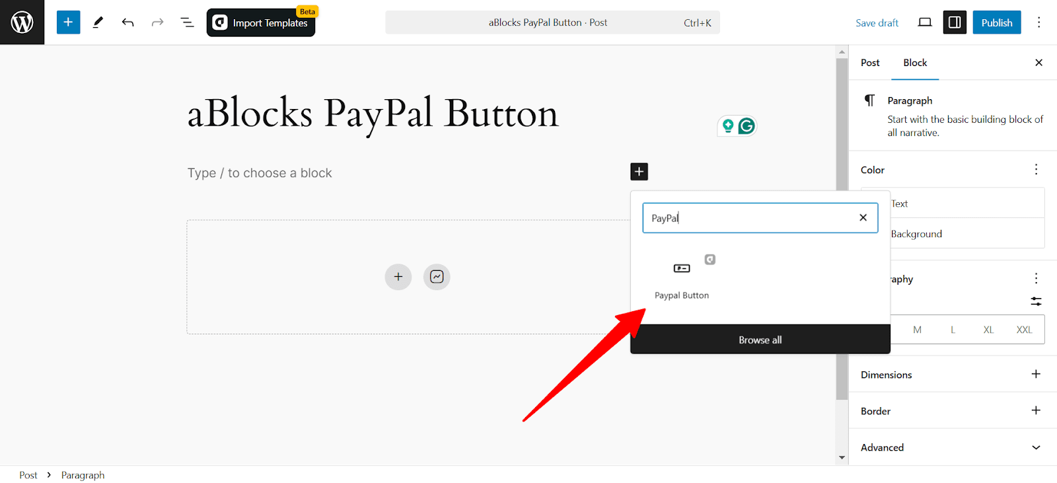Add a Border option with plus
This screenshot has width=1057, height=483.
click(1036, 410)
